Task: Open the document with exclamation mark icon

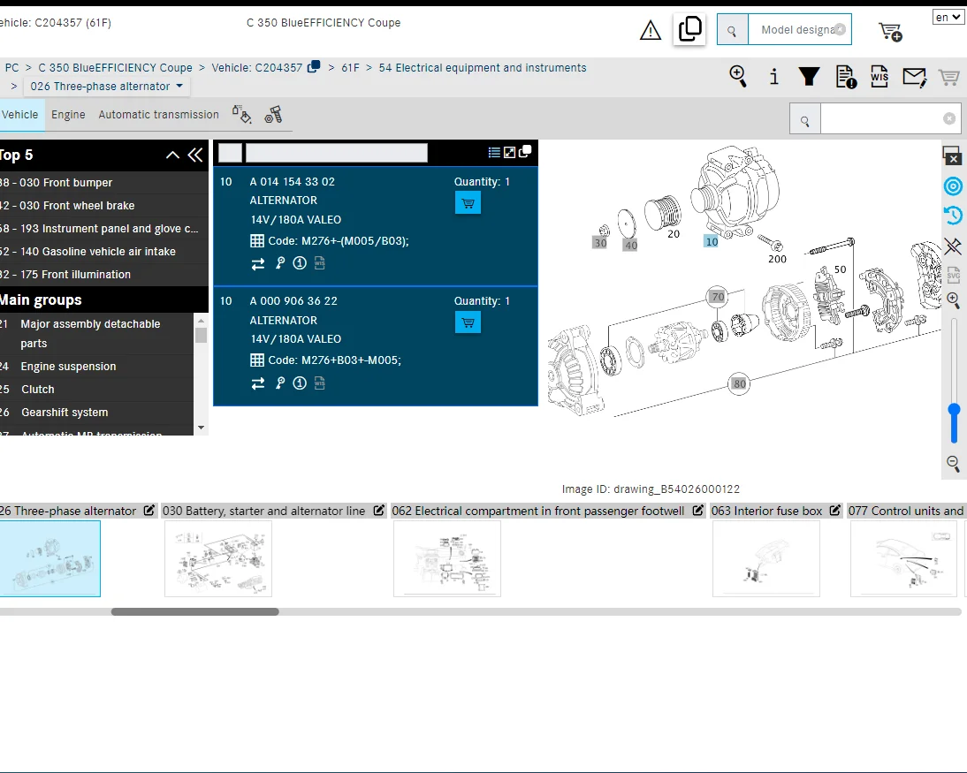Action: point(846,77)
